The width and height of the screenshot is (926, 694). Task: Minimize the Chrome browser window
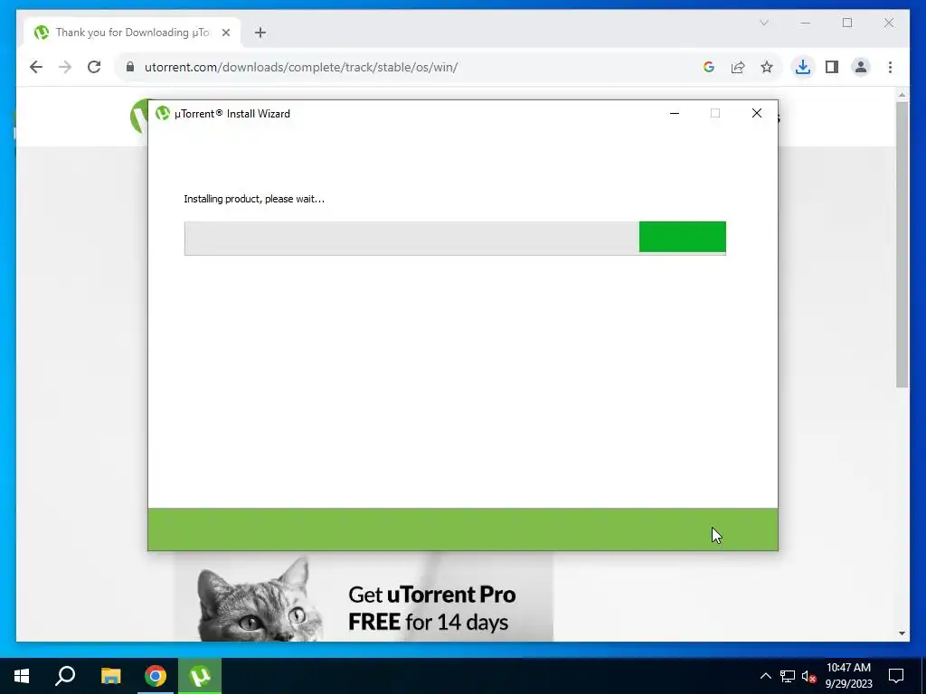click(x=806, y=23)
